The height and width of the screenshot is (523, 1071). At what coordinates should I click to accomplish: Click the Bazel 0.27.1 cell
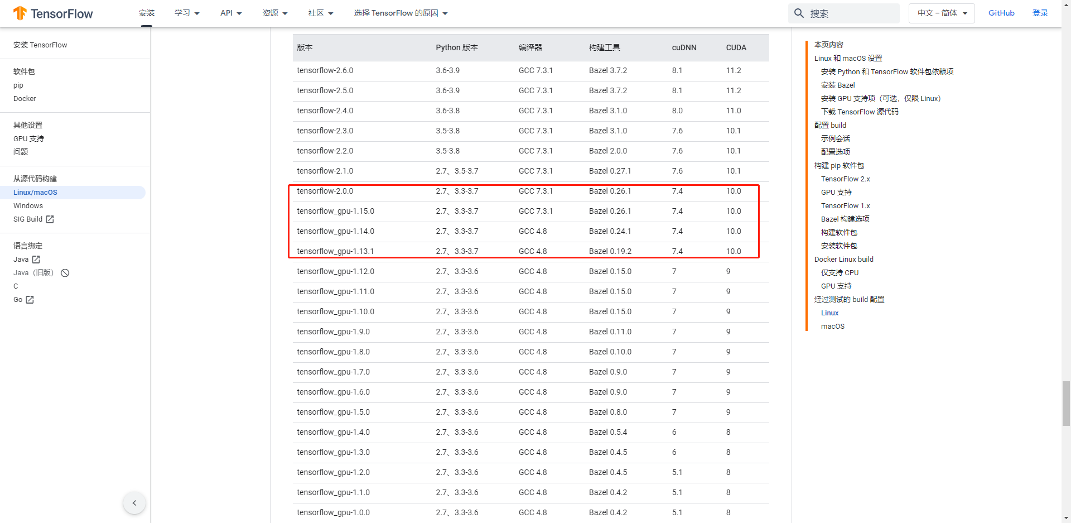pos(610,171)
